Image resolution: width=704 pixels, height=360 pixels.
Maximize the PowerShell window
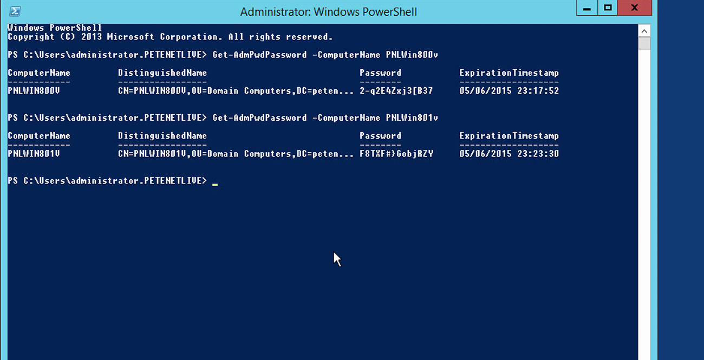607,8
